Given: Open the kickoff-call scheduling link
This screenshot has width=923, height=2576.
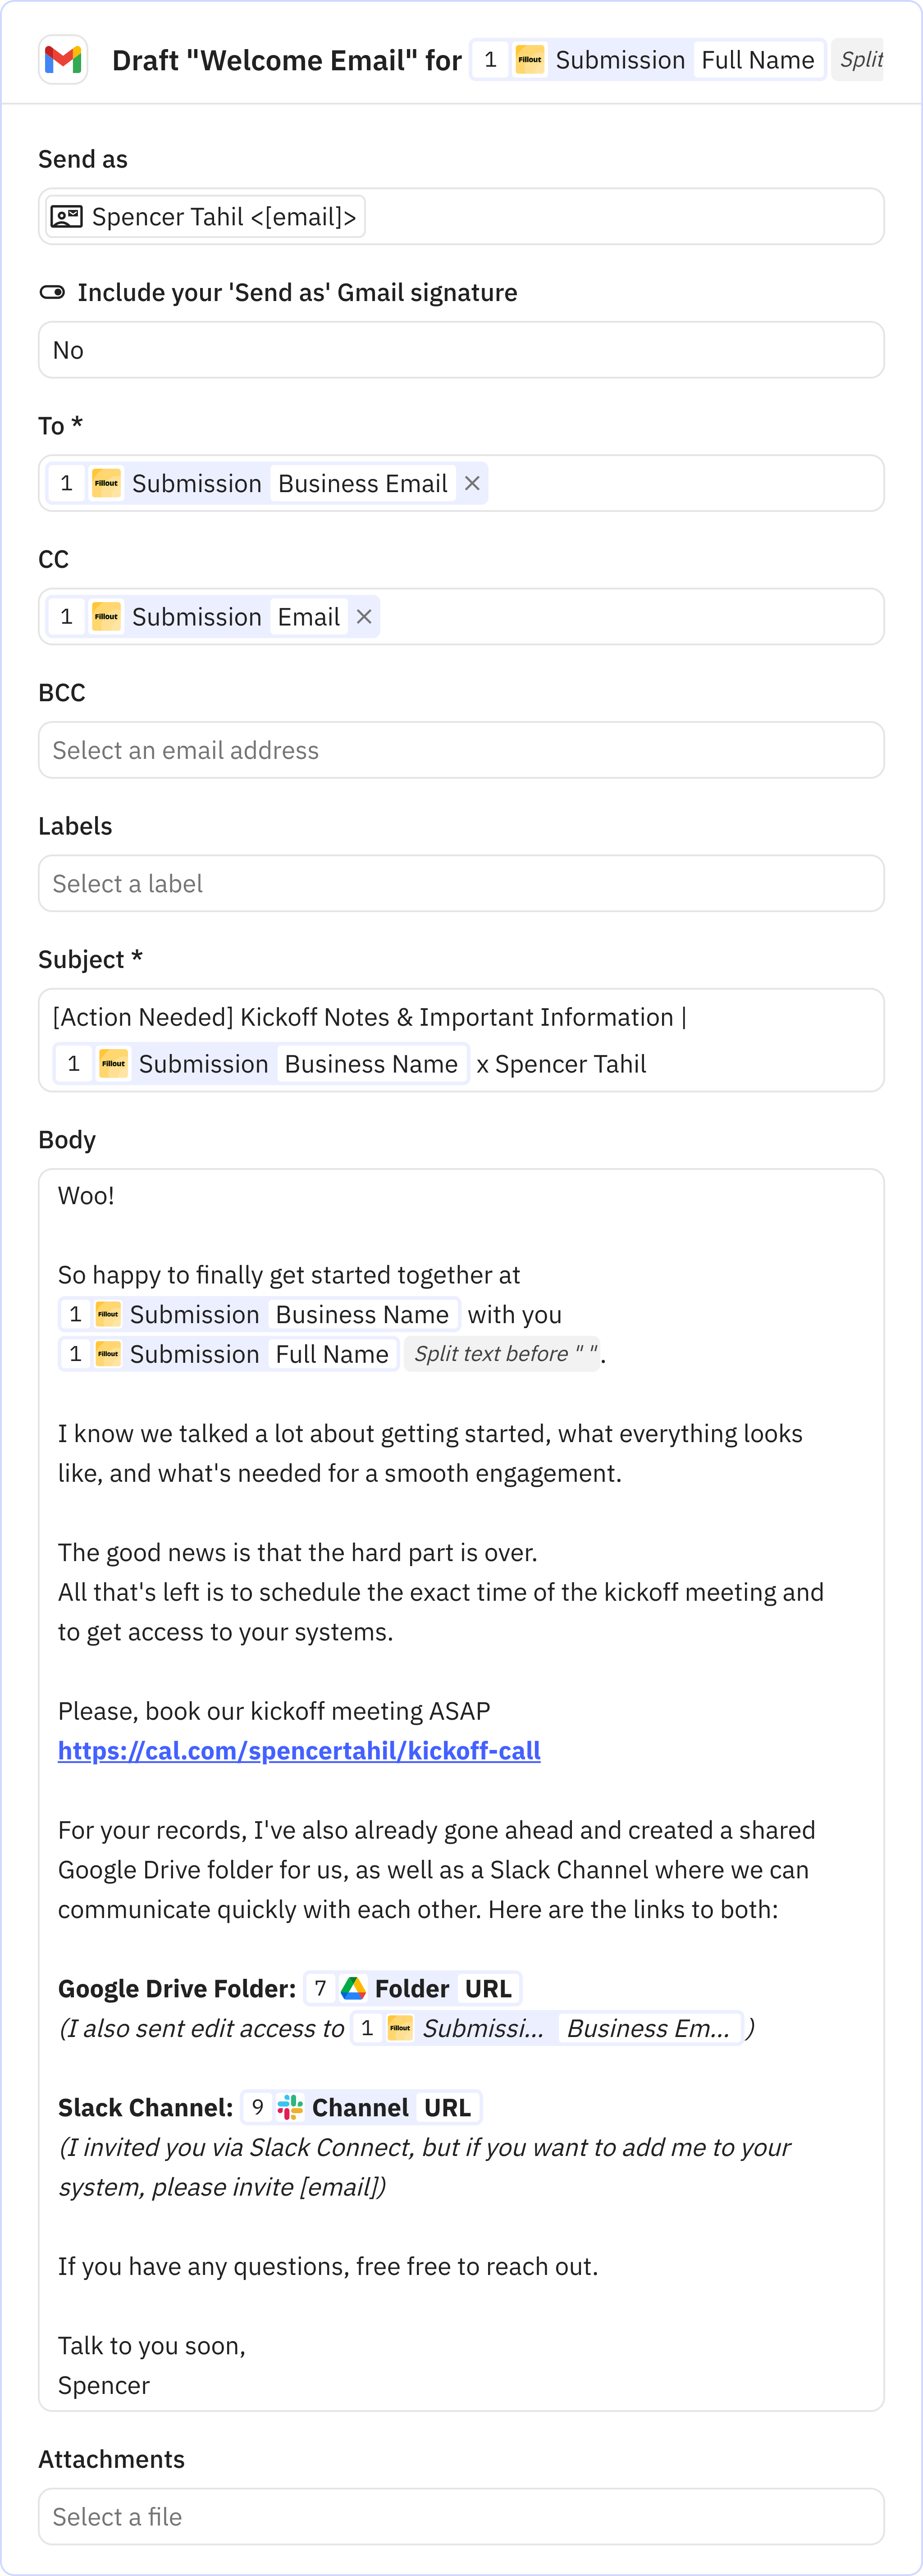Looking at the screenshot, I should click(298, 1751).
